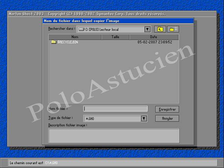This screenshot has width=224, height=168.
Task: Click the Type de fichier label
Action: 61,118
